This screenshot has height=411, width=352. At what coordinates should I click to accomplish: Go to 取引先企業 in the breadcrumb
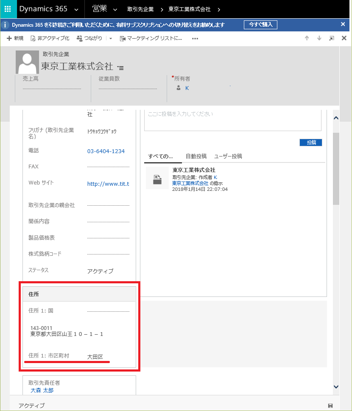(140, 9)
